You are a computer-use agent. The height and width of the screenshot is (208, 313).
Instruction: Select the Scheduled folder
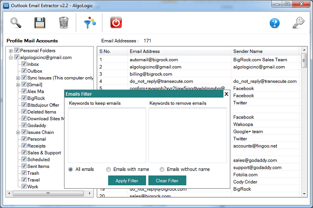(x=38, y=159)
